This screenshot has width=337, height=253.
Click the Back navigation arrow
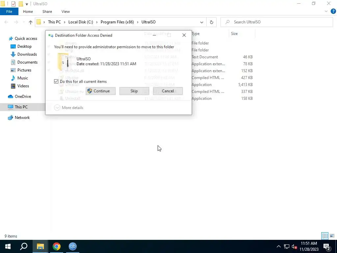point(6,22)
